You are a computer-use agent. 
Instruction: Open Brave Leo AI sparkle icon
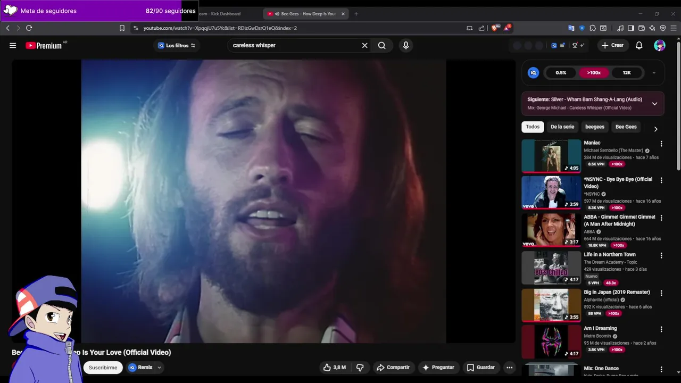tap(652, 28)
